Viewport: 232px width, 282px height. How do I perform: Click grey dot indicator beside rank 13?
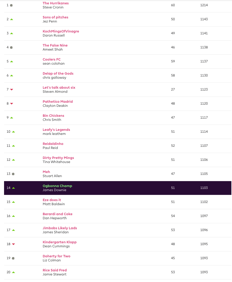[x=13, y=174]
